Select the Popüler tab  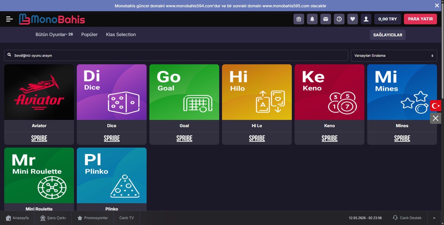89,35
